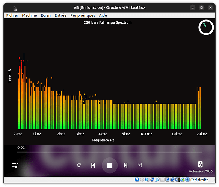Click the USB devices status icon
This screenshot has height=187, width=219.
[x=157, y=180]
